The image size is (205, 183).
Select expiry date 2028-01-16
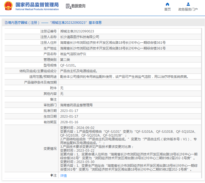69,122
